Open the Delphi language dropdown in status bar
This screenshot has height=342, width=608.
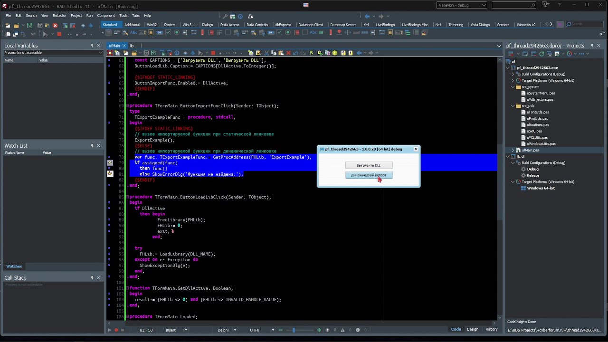234,330
